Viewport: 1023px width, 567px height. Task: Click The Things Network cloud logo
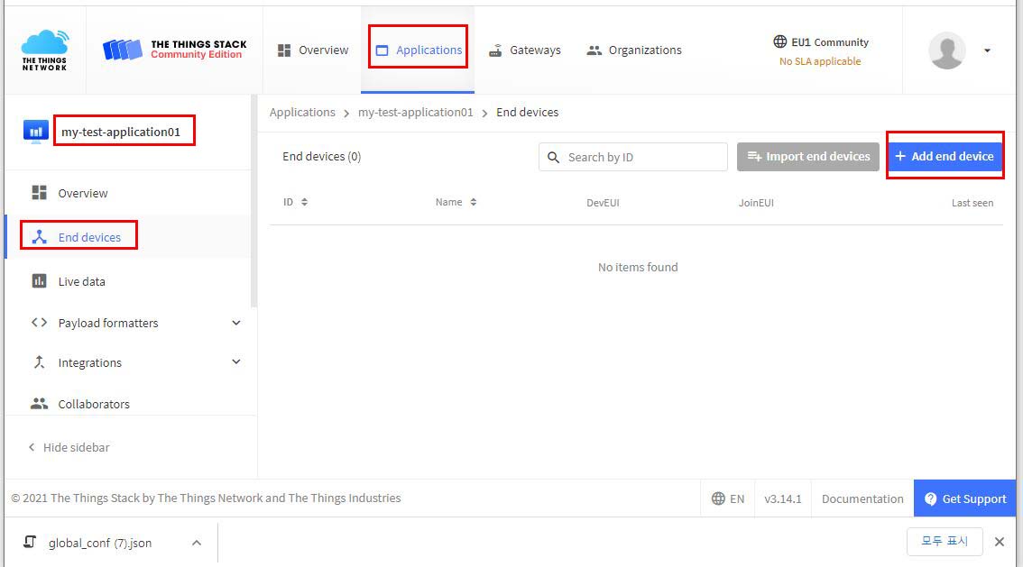(x=44, y=50)
